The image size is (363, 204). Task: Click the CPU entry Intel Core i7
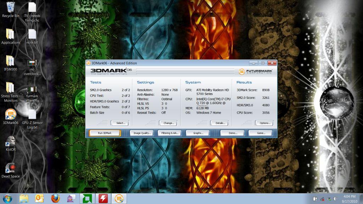tap(213, 101)
